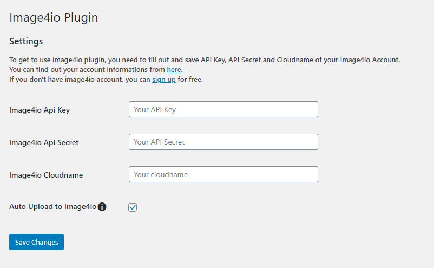Click the "Image4io Api Secret" label

pos(44,142)
